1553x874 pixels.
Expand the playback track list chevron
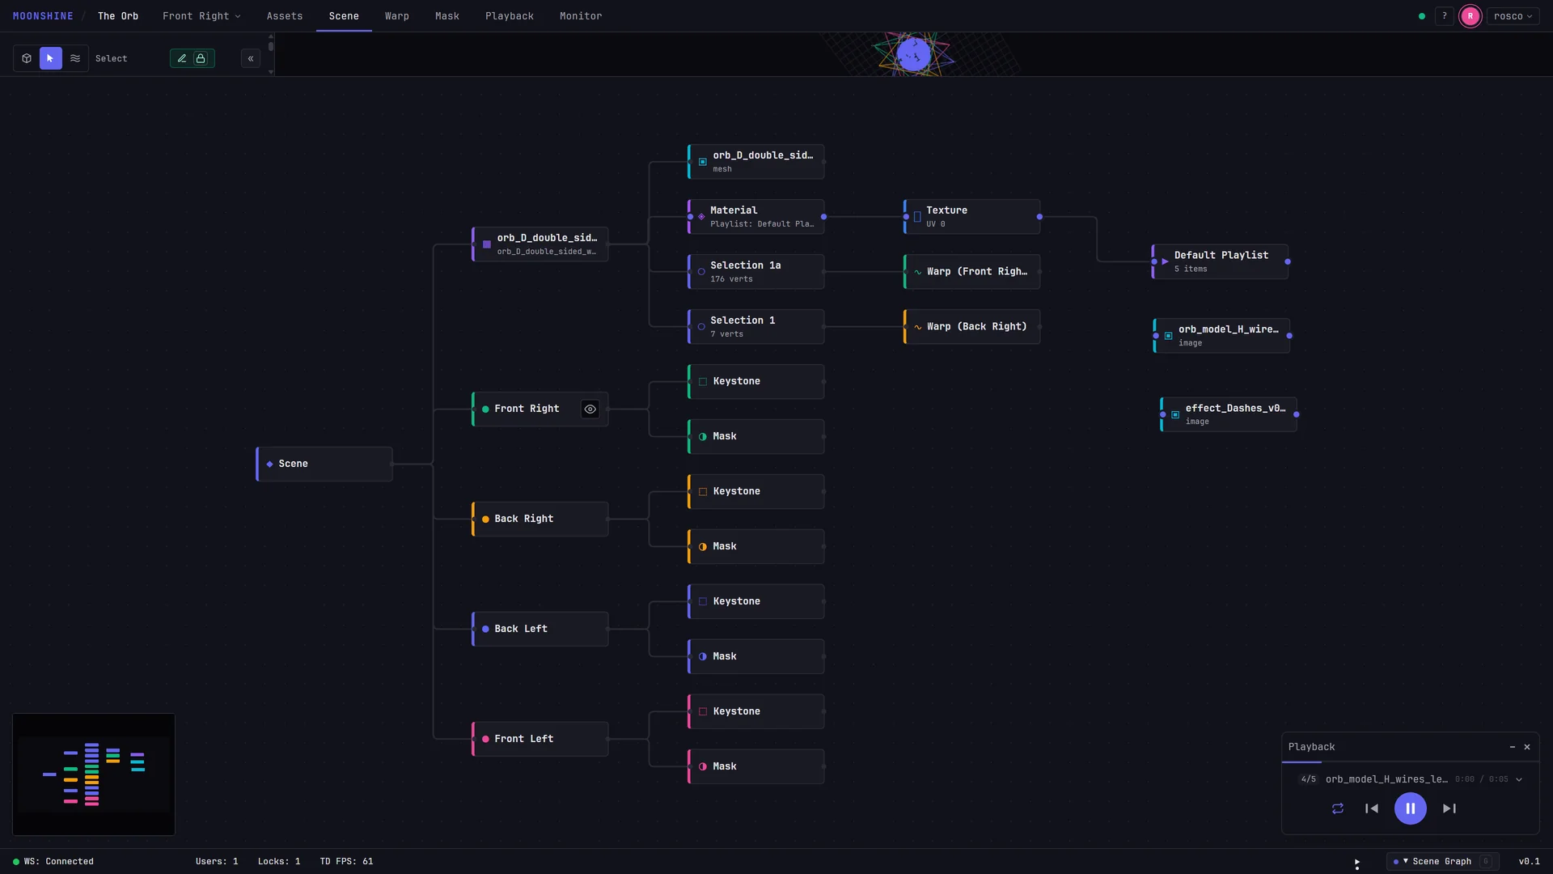point(1519,780)
